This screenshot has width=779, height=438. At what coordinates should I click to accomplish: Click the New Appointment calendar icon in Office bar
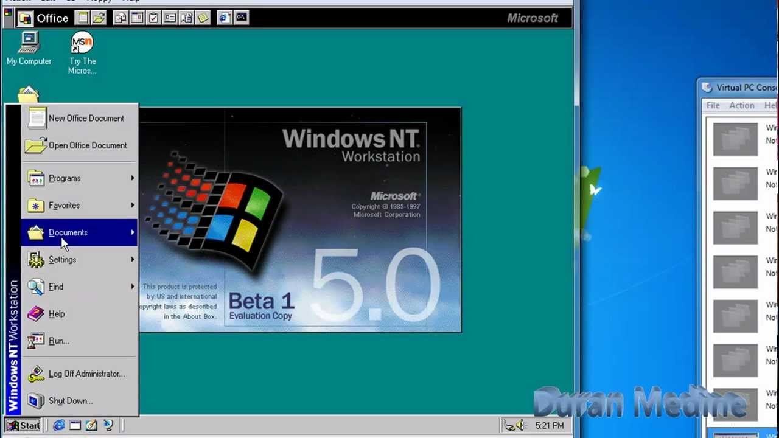click(137, 18)
